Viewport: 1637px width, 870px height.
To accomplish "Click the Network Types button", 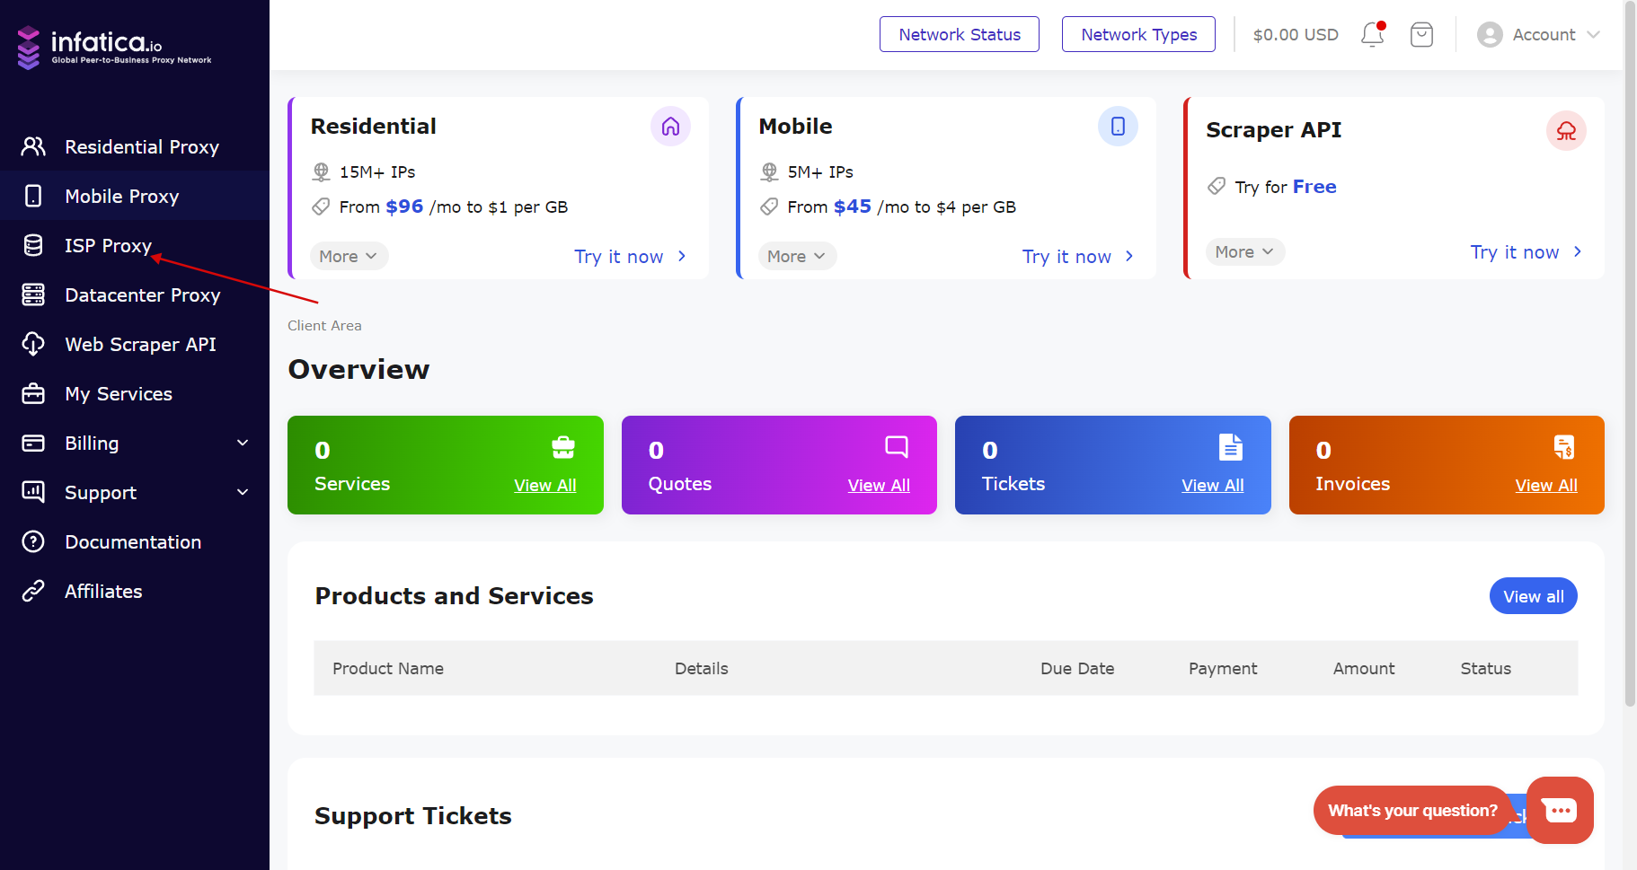I will pyautogui.click(x=1138, y=34).
